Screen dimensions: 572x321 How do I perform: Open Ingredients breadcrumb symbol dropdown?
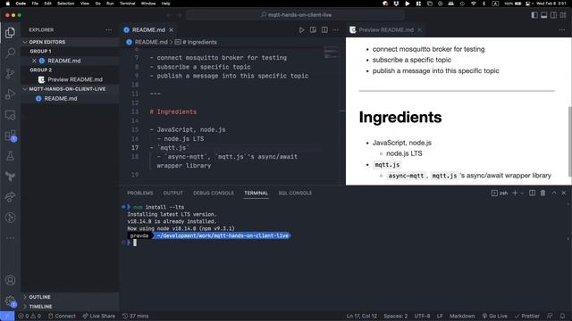pos(196,42)
